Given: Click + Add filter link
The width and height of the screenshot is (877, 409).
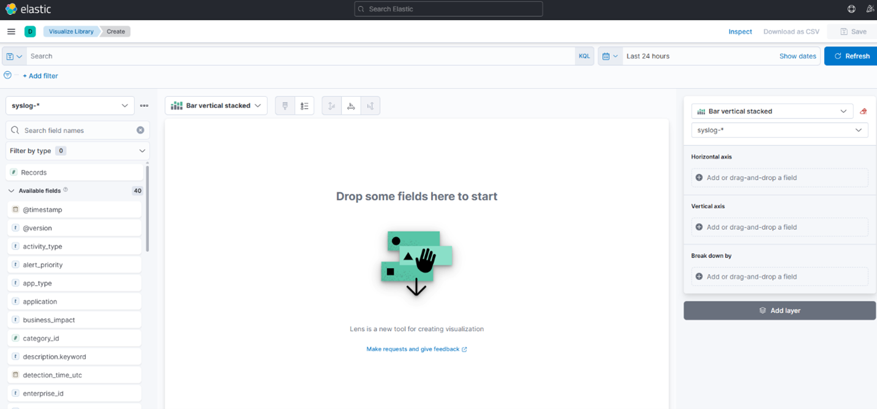Looking at the screenshot, I should (x=40, y=75).
